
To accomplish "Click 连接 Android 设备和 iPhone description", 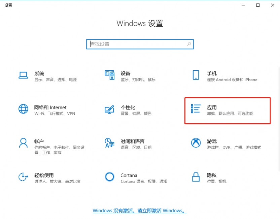I will tap(232, 80).
